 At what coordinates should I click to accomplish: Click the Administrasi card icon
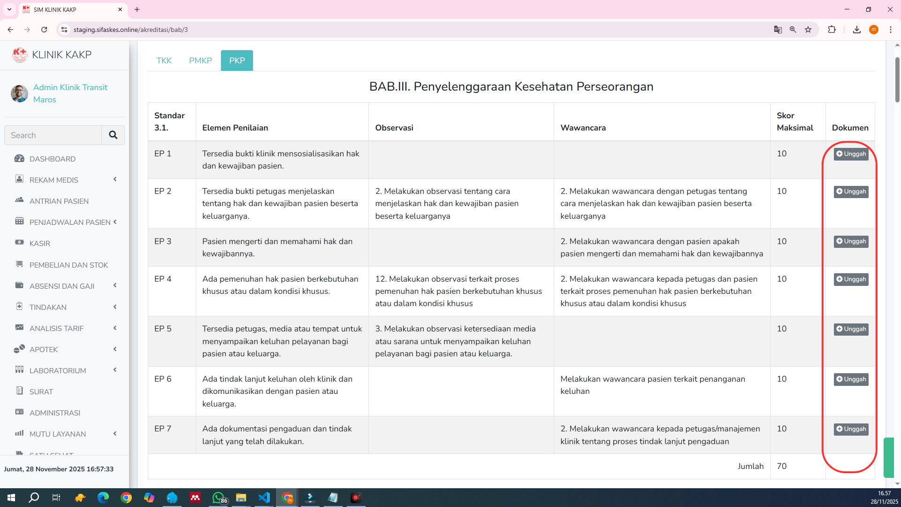click(x=19, y=412)
